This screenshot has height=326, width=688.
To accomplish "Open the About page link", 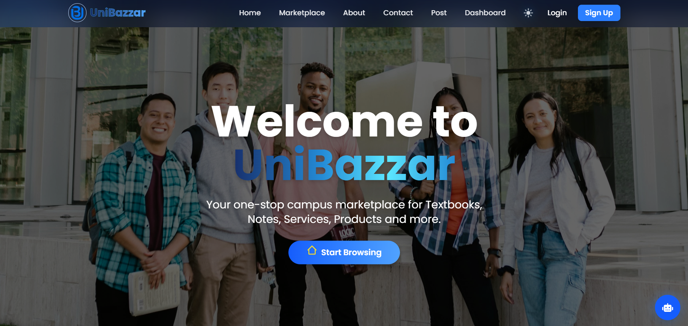I will coord(354,13).
